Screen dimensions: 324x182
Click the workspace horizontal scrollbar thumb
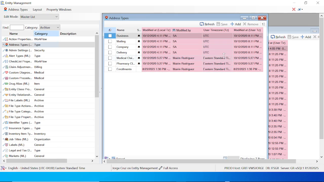click(x=201, y=161)
